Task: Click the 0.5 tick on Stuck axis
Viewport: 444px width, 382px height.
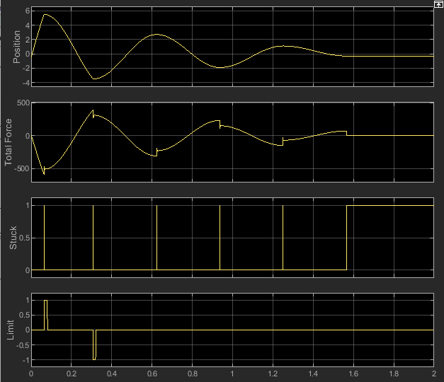Action: [x=20, y=238]
